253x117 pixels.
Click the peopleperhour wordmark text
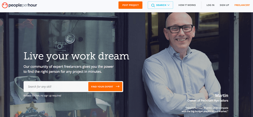click(23, 5)
